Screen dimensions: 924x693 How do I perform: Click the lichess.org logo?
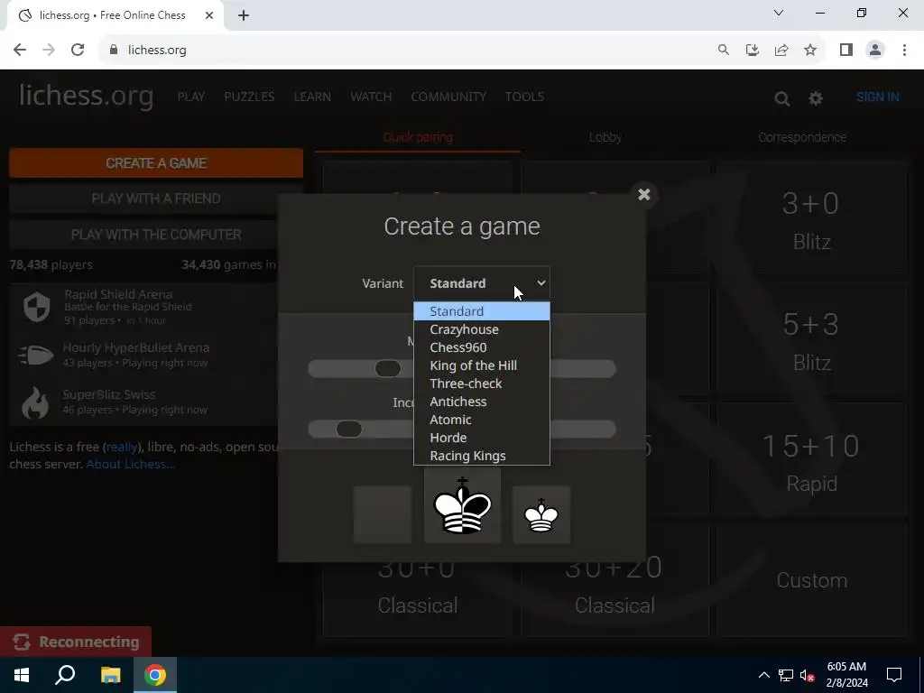coord(87,96)
